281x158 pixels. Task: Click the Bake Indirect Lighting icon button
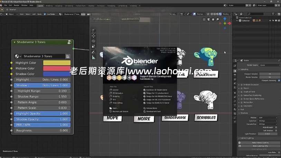[x=240, y=143]
